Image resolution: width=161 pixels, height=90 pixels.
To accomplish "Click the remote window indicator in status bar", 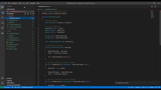I will (2, 87).
